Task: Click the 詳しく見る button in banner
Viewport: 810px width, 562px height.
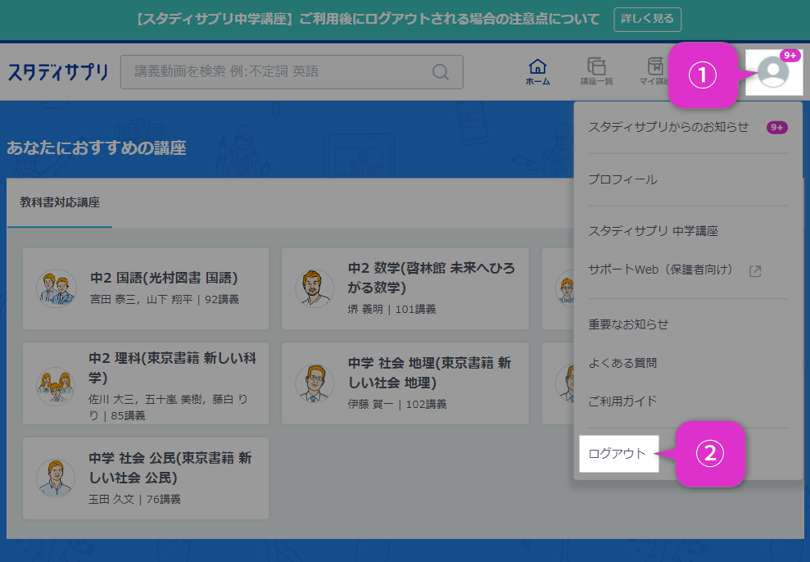Action: pyautogui.click(x=647, y=20)
